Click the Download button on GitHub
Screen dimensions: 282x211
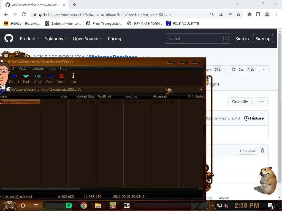tap(248, 151)
